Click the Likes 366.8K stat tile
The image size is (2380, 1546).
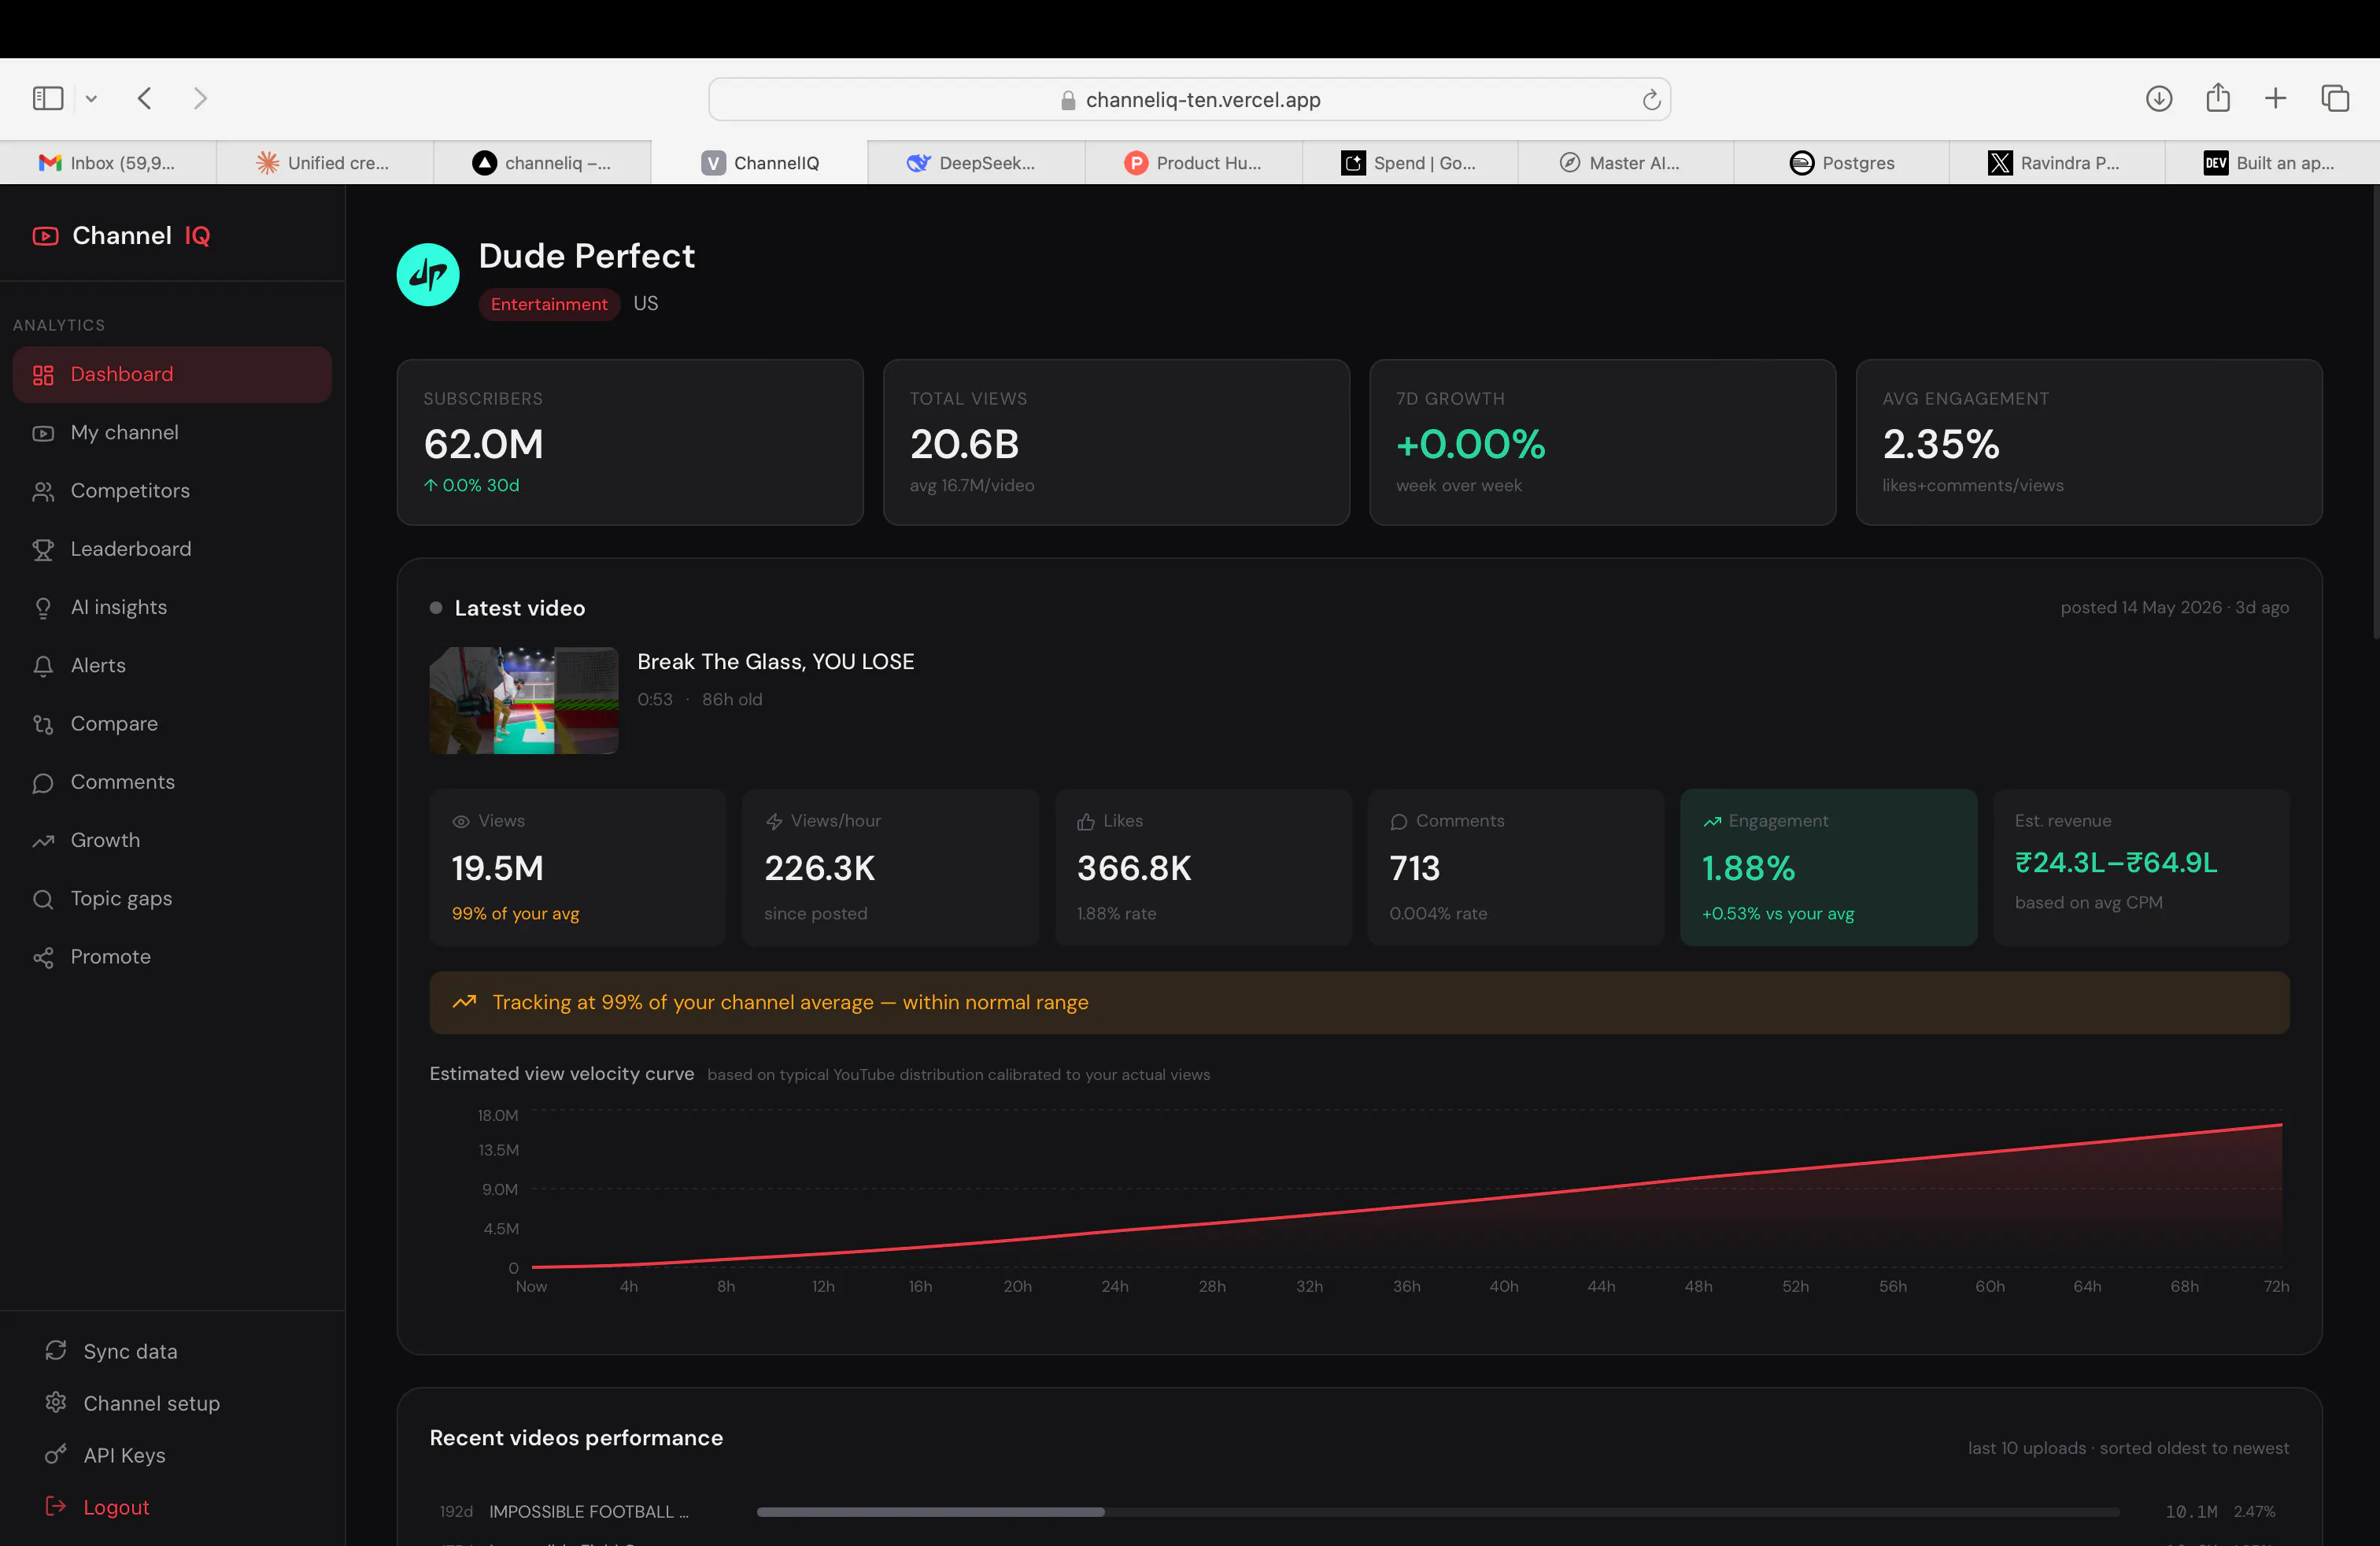click(1203, 867)
